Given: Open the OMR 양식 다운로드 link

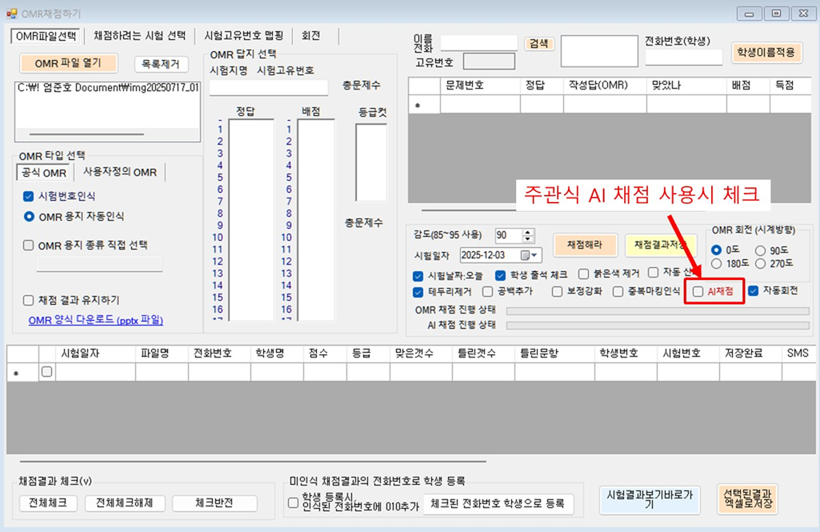Looking at the screenshot, I should tap(95, 320).
